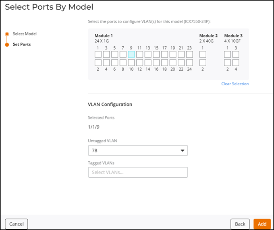Screen dimensions: 274x230
Task: Click the Set Ports step
Action: 22,44
